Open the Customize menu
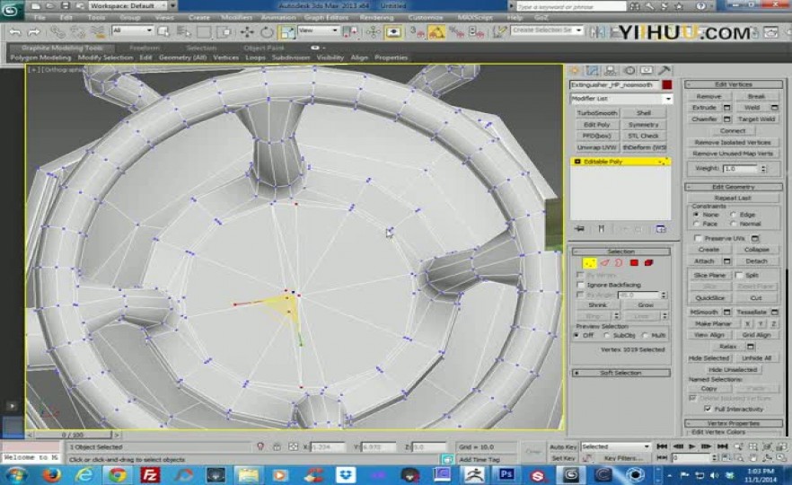792x485 pixels. (426, 17)
